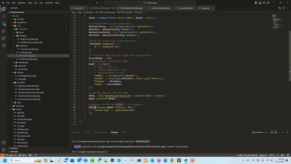Change the UTF-8 encoding status item
Image resolution: width=291 pixels, height=164 pixels.
pos(272,155)
